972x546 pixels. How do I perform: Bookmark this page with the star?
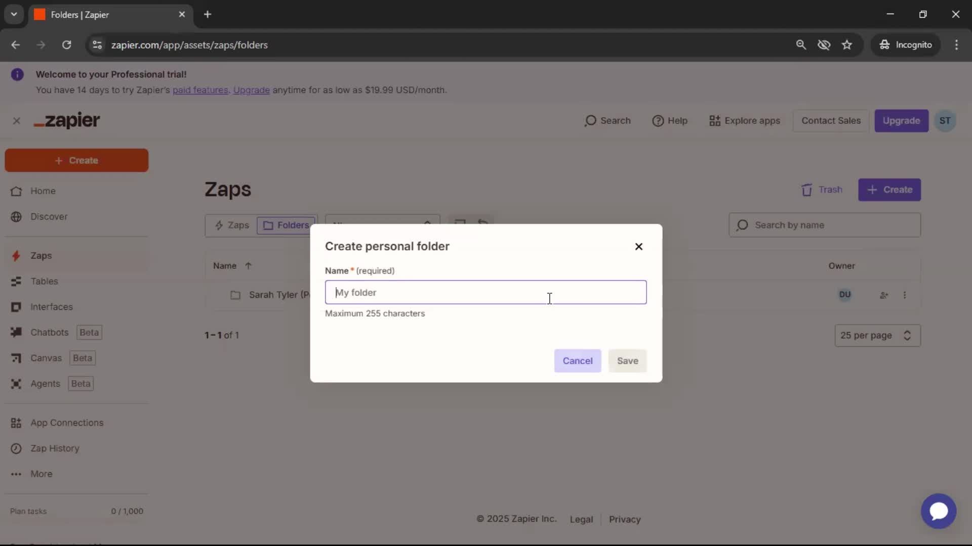click(x=846, y=45)
